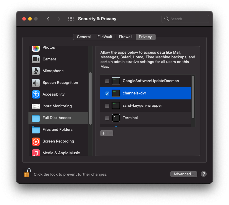The width and height of the screenshot is (229, 205).
Task: Click the lock to prevent changes
Action: coord(27,173)
